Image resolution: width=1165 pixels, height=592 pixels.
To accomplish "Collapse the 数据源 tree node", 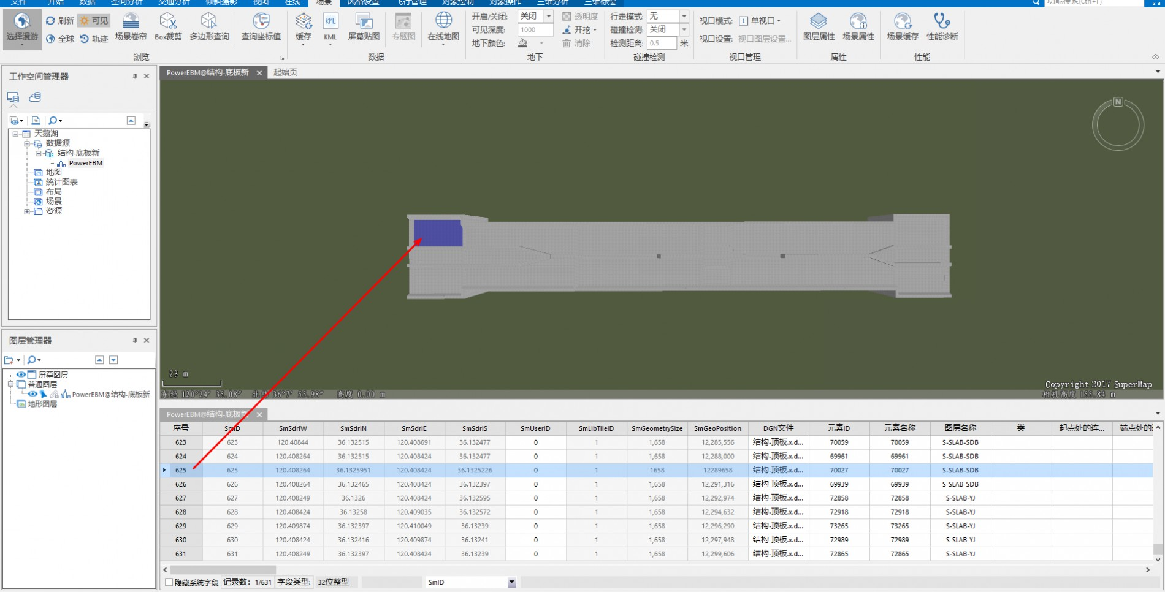I will tap(27, 143).
